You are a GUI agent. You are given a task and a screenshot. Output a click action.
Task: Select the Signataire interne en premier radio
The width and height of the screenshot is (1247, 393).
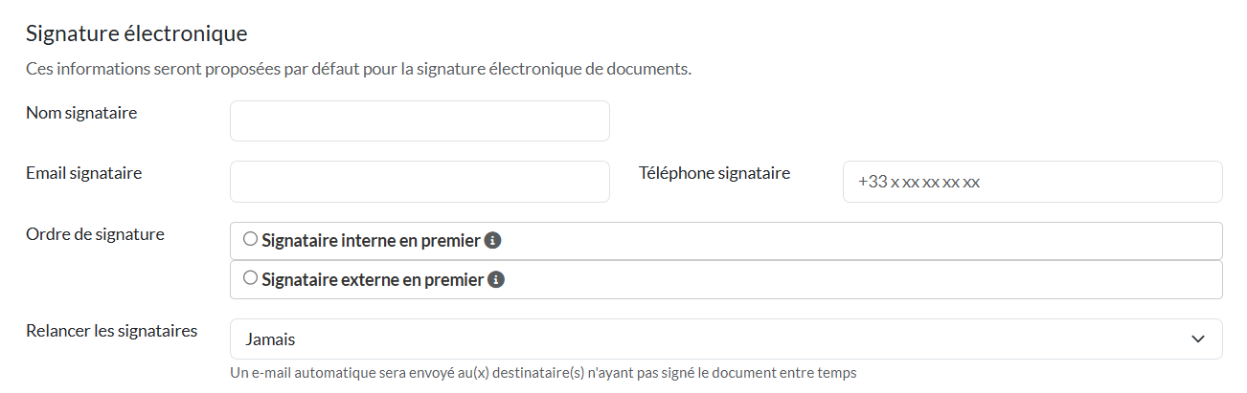251,240
